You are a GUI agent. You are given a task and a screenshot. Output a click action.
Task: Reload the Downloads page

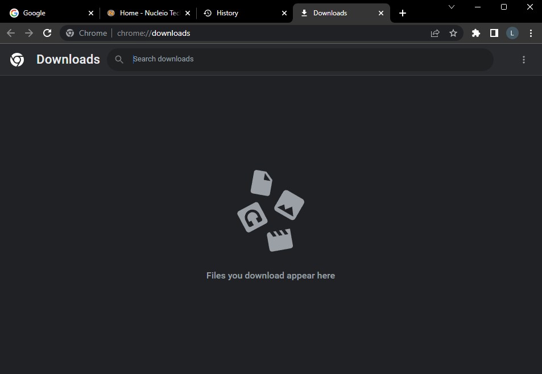pos(47,33)
